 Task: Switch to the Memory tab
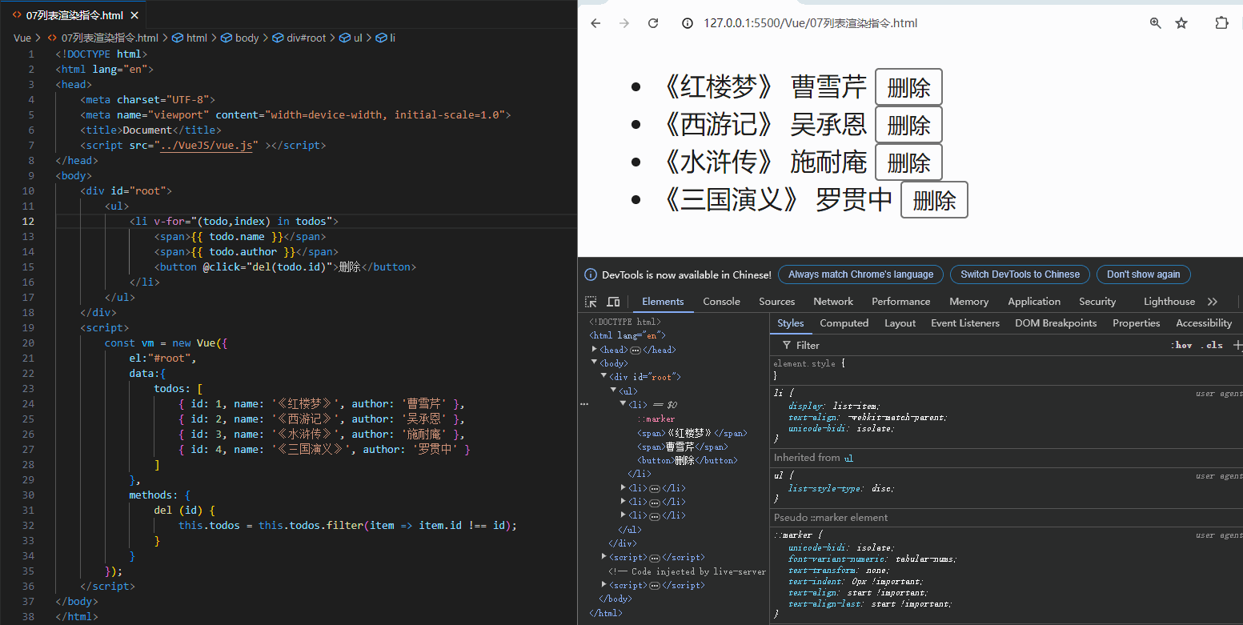pos(968,302)
